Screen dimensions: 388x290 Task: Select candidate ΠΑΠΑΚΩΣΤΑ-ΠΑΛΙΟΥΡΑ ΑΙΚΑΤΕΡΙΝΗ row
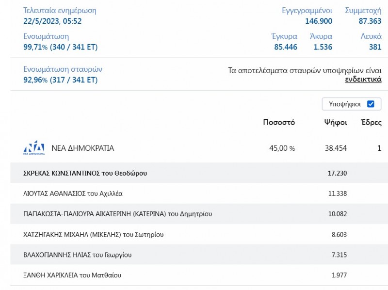117,214
